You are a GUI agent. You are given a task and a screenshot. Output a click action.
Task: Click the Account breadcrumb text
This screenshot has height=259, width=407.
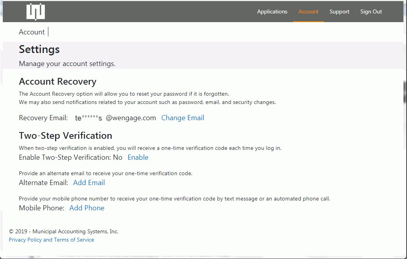32,32
